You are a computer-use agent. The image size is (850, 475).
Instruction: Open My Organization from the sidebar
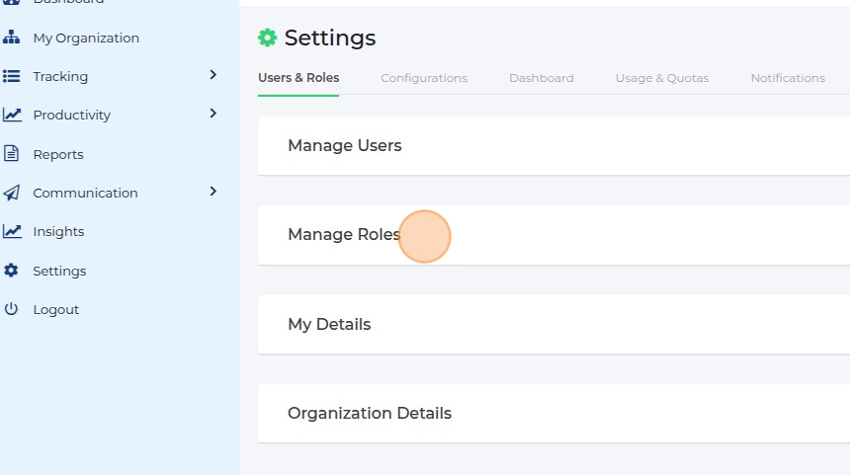(86, 38)
